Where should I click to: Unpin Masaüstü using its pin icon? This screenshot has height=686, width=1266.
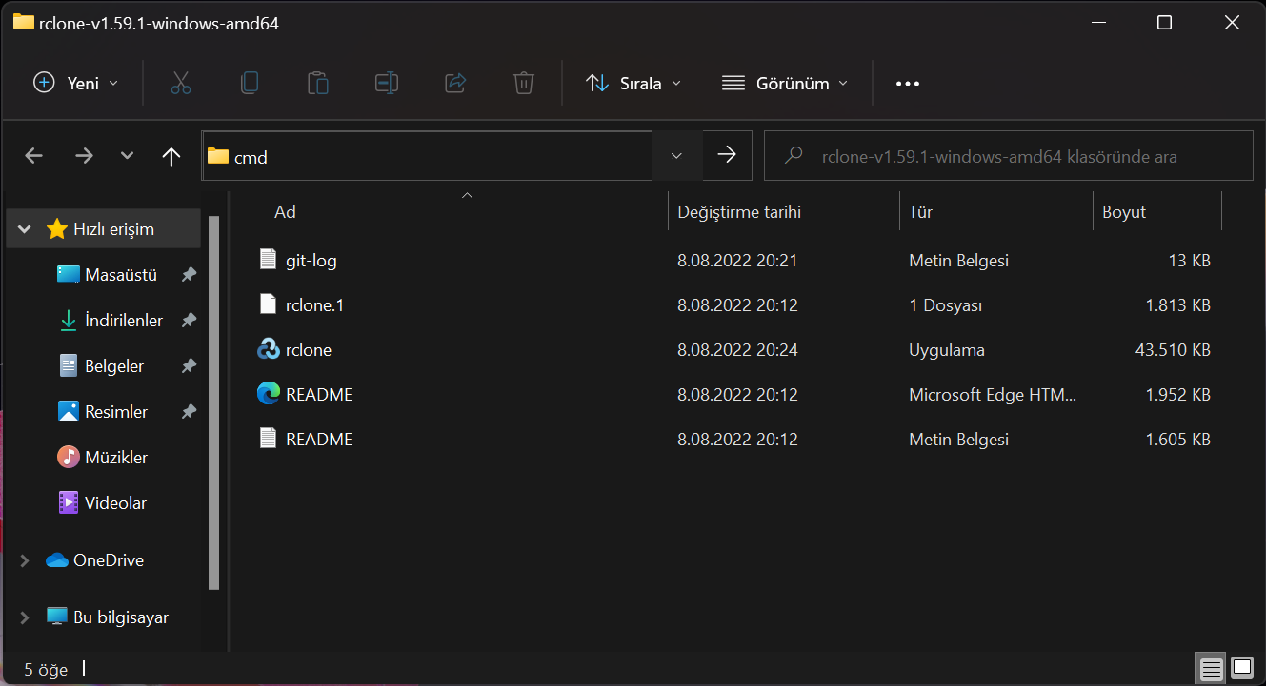(189, 275)
